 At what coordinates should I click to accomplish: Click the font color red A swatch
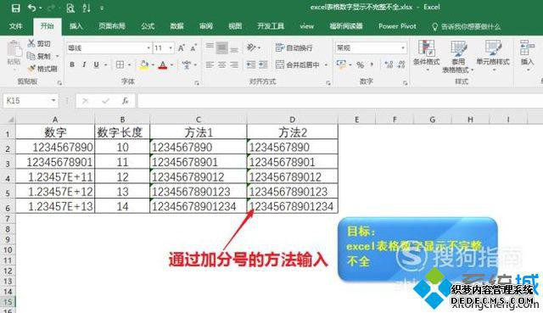point(163,64)
